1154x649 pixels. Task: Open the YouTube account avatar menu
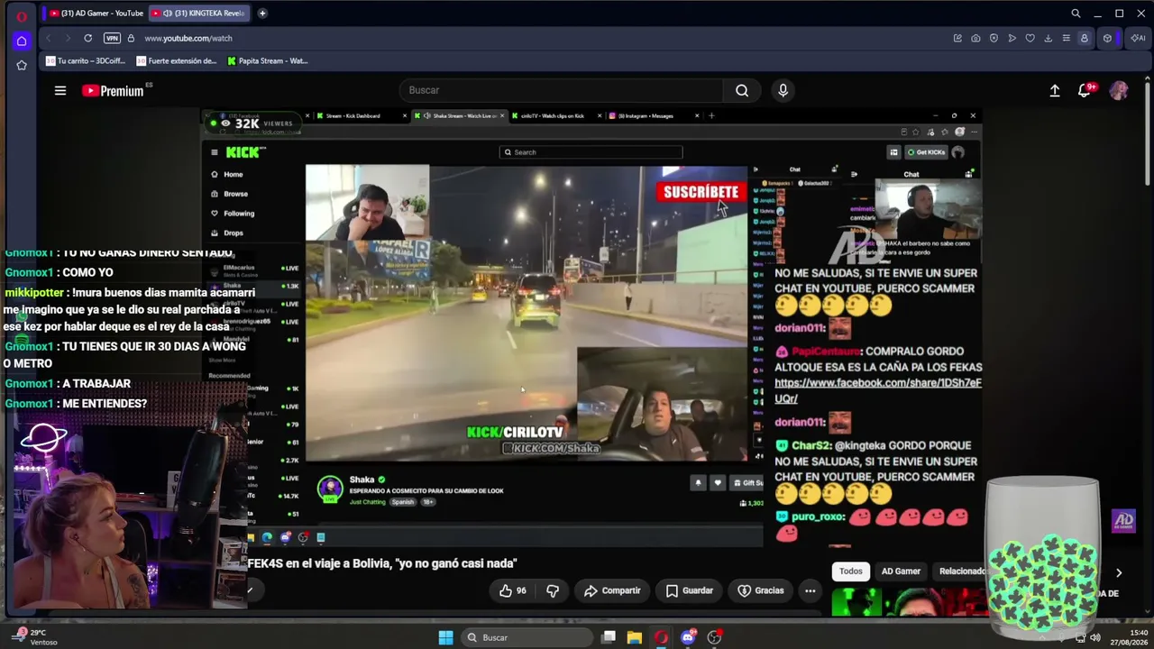coord(1119,90)
